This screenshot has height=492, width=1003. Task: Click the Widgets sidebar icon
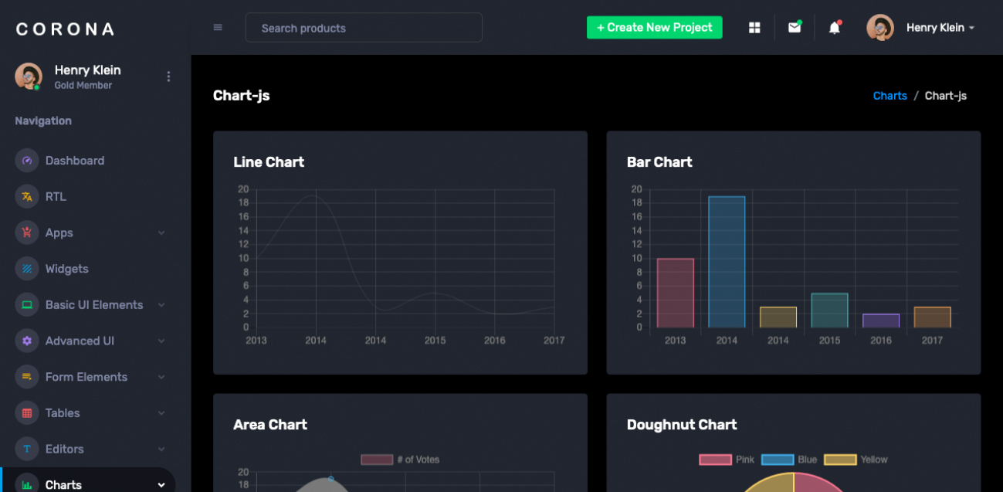(27, 269)
